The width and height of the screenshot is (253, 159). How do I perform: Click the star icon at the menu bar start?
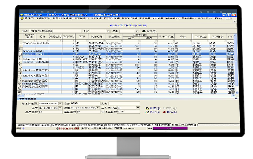coord(22,19)
